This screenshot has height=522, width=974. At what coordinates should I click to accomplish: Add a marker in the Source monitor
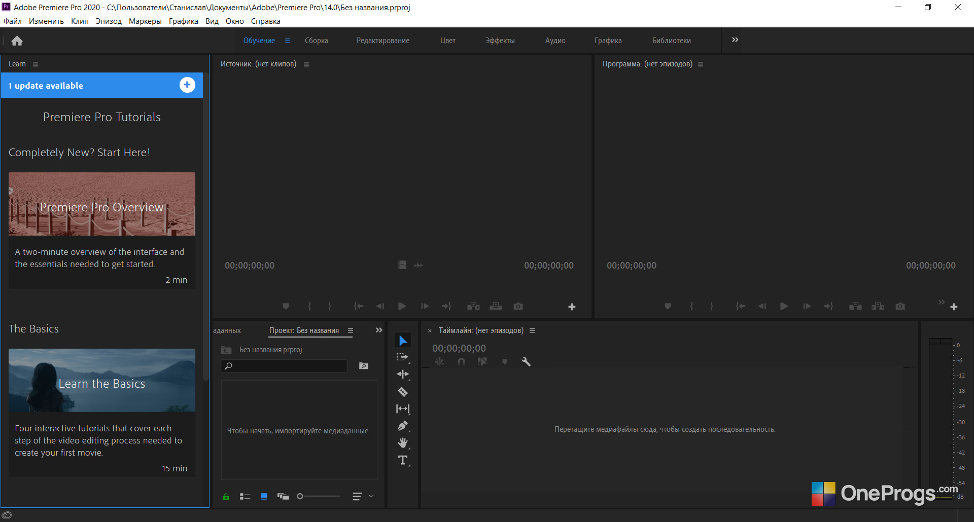[286, 306]
